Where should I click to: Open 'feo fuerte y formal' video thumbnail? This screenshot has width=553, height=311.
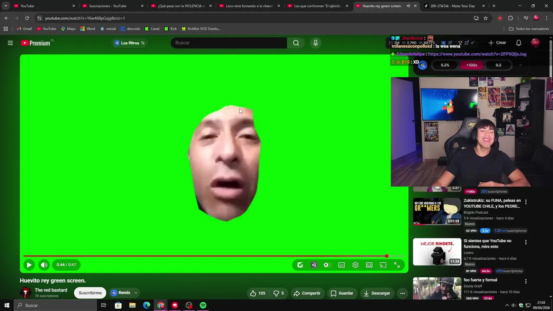[437, 288]
